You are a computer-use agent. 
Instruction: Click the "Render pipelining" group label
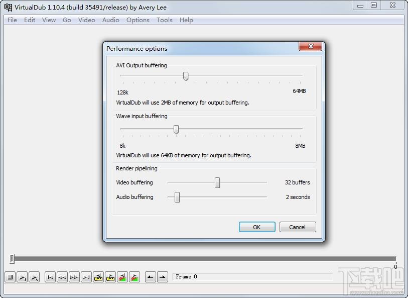(x=137, y=168)
